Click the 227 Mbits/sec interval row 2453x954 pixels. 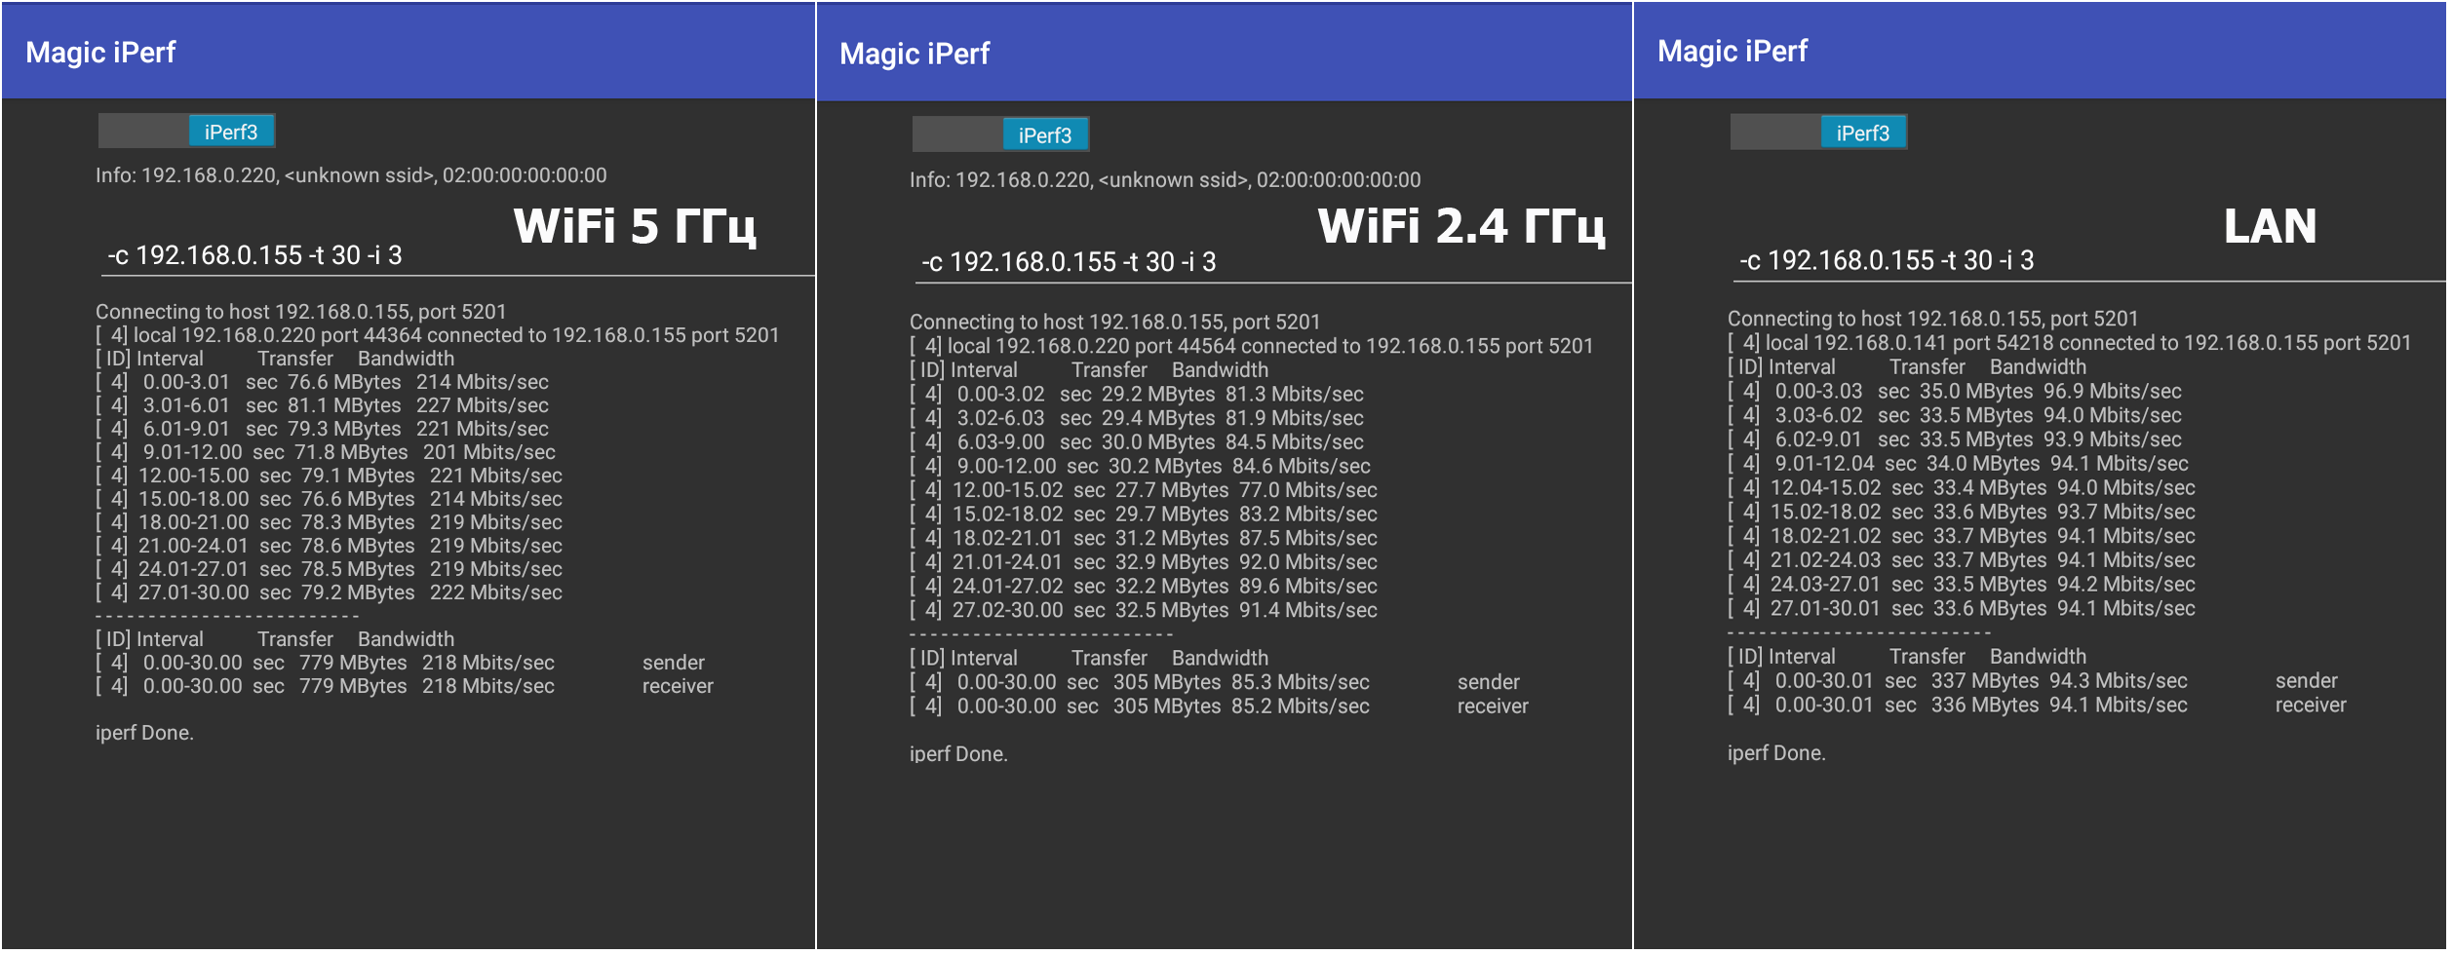click(x=324, y=406)
